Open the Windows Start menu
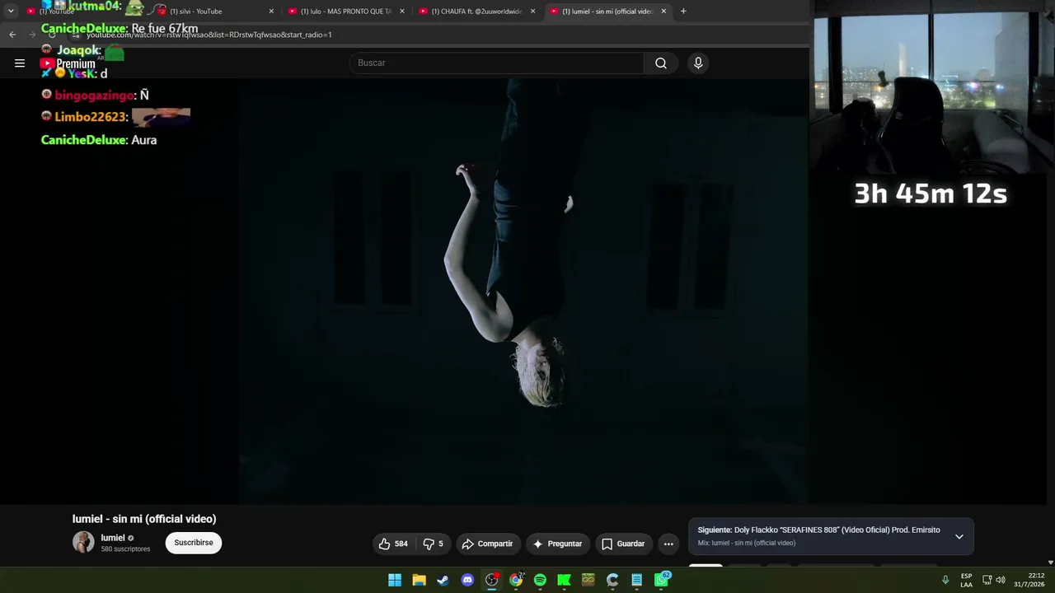 pyautogui.click(x=395, y=580)
